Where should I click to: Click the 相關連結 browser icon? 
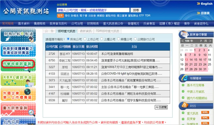pyautogui.click(x=184, y=78)
